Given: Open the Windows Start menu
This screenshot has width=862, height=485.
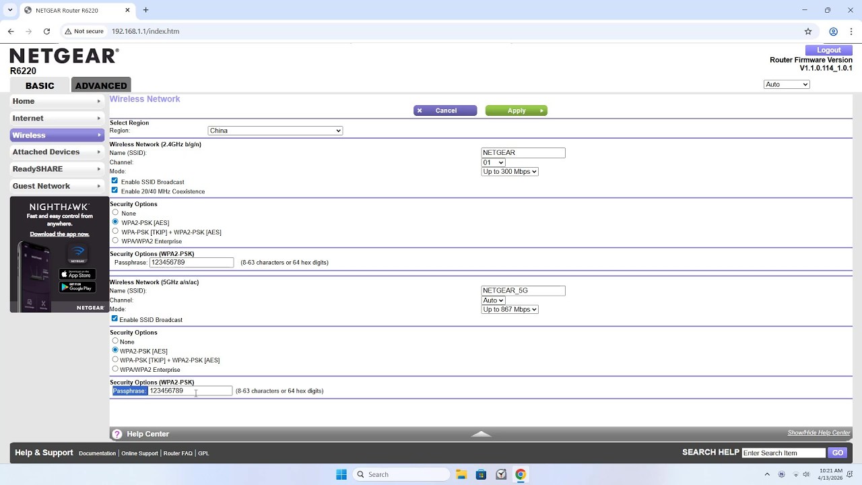Looking at the screenshot, I should (341, 474).
